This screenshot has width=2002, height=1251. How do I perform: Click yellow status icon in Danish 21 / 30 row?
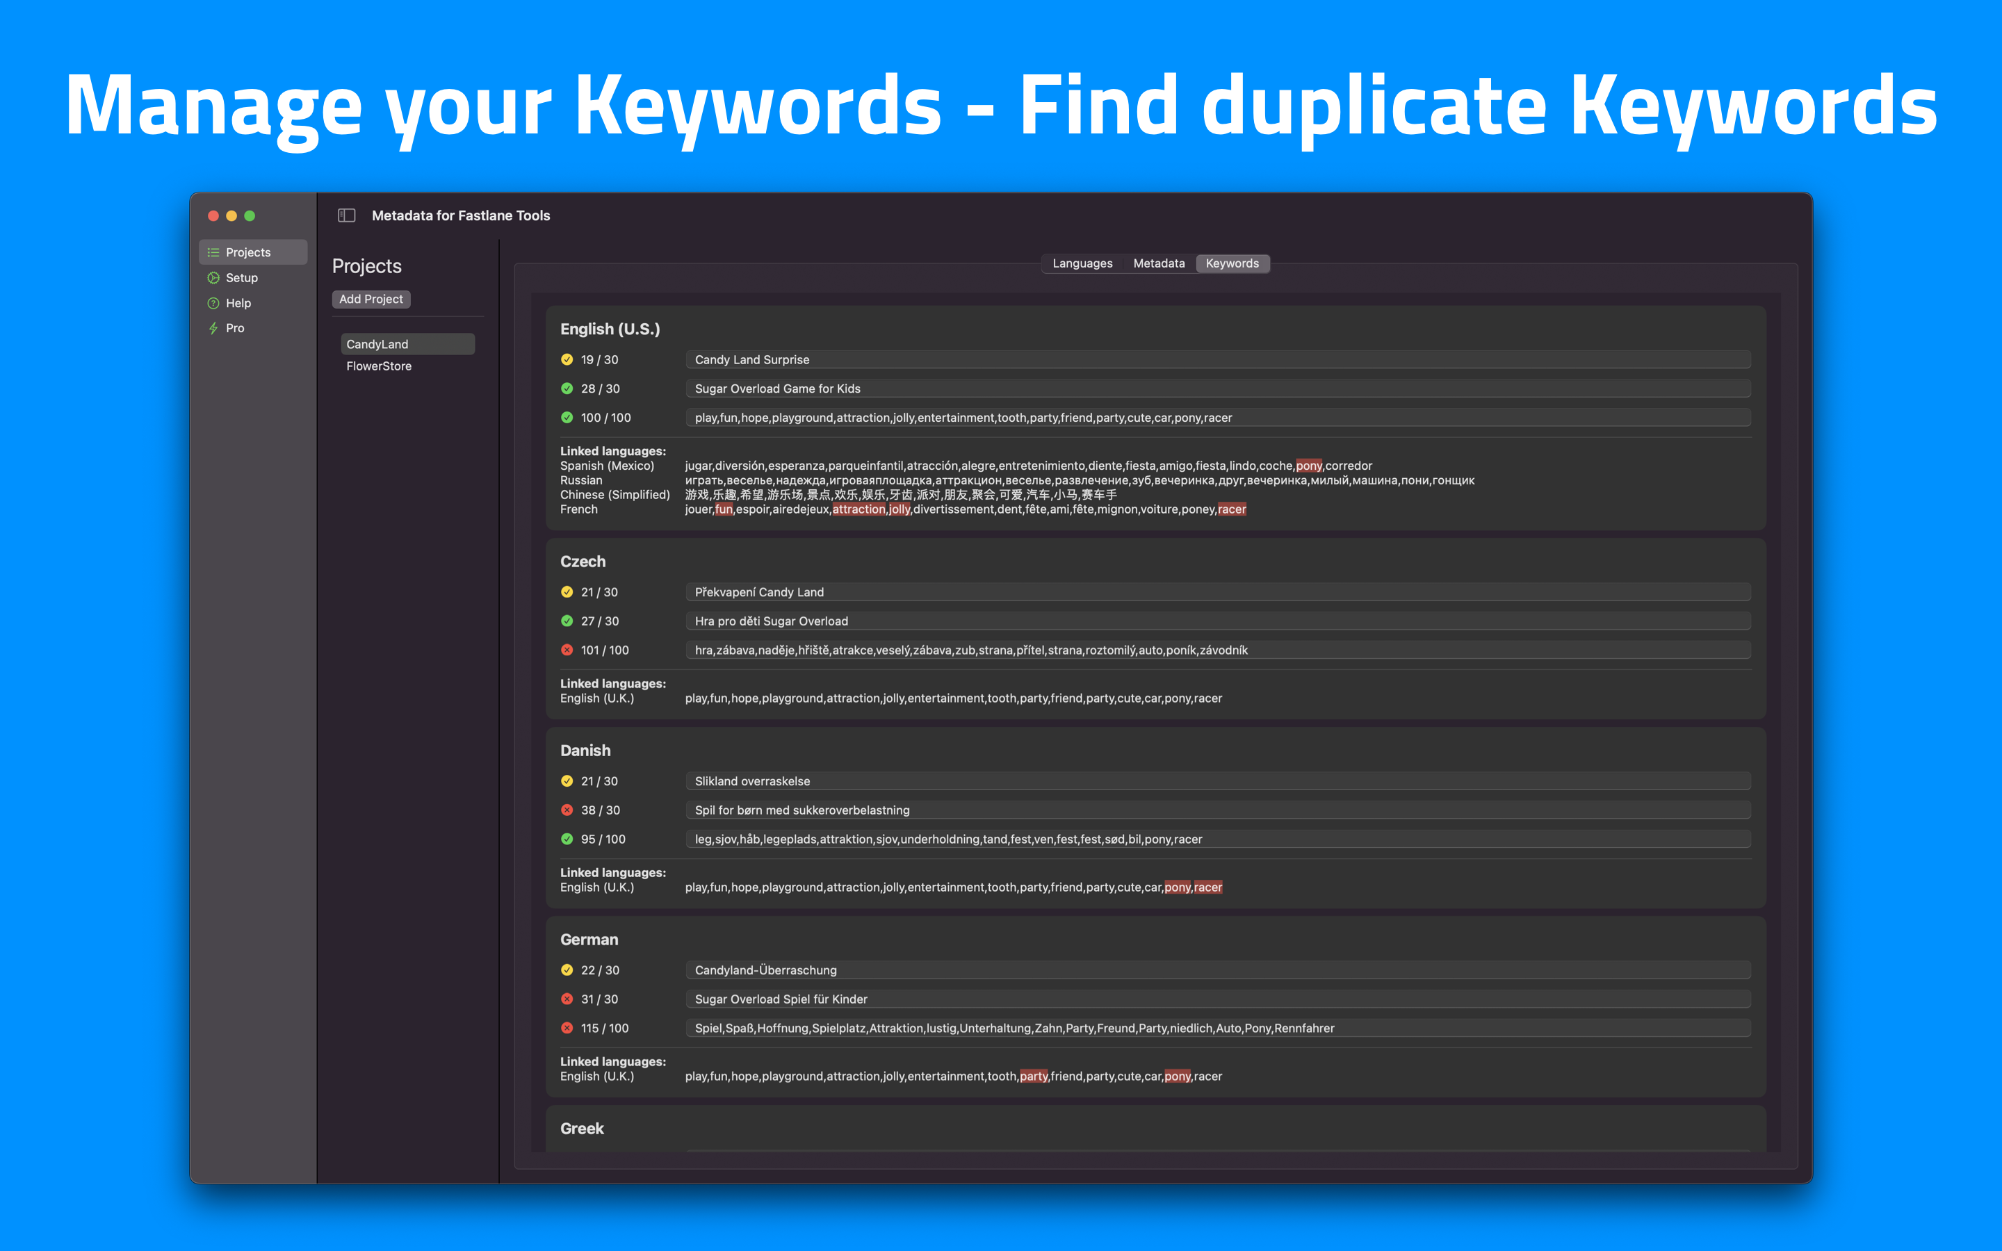(567, 781)
